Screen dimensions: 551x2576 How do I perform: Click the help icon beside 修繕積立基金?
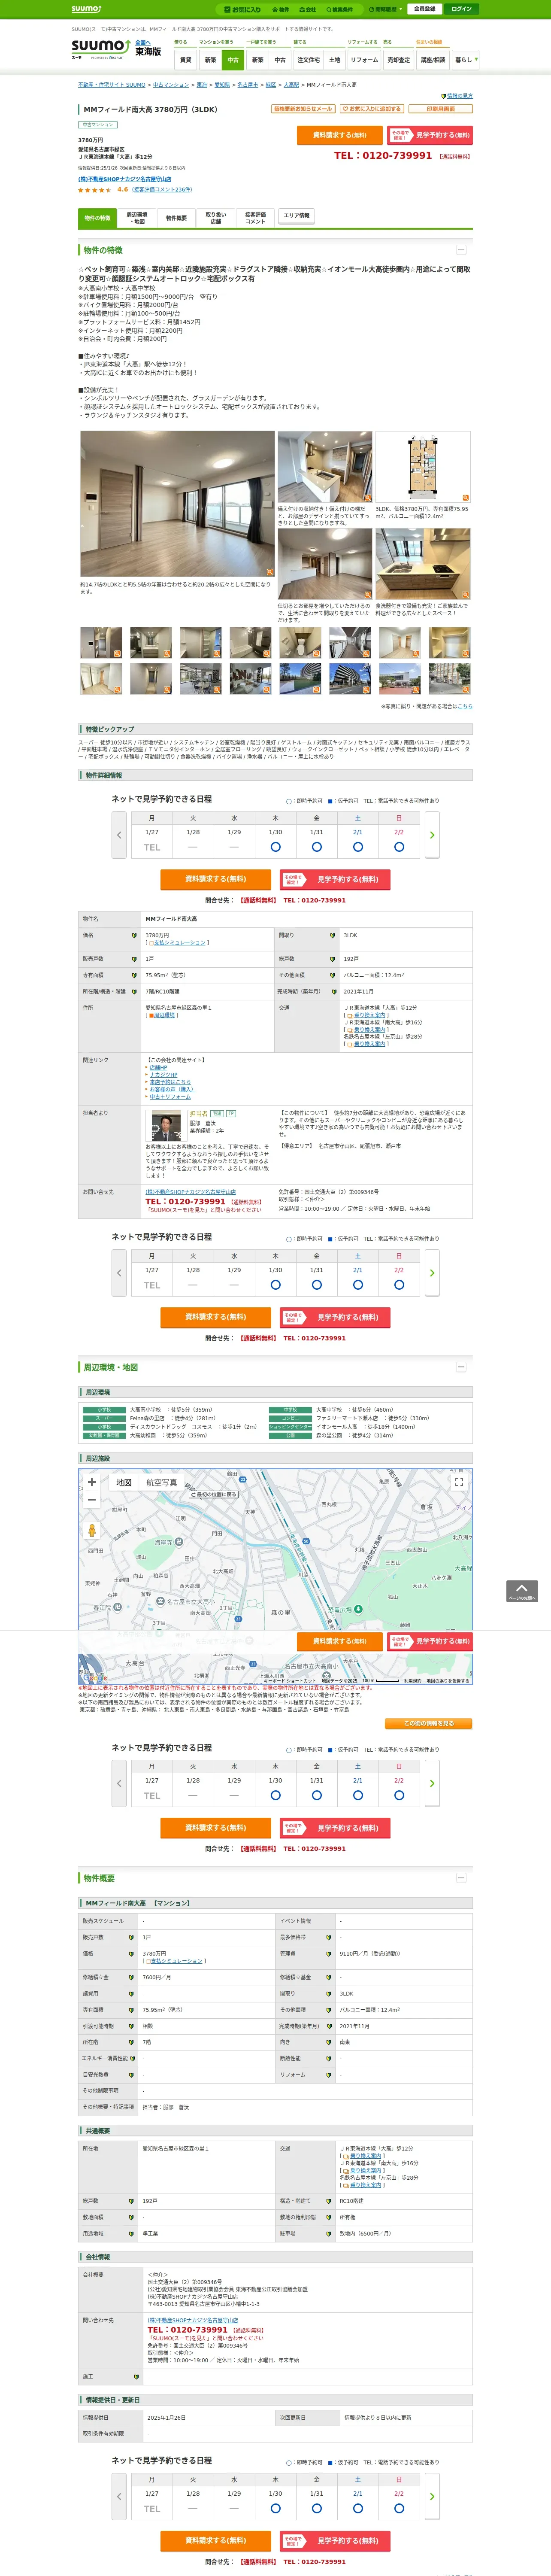pos(329,1977)
